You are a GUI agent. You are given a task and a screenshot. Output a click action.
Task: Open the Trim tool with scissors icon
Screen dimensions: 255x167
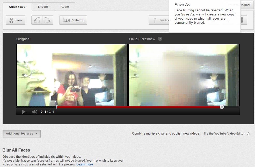[16, 20]
